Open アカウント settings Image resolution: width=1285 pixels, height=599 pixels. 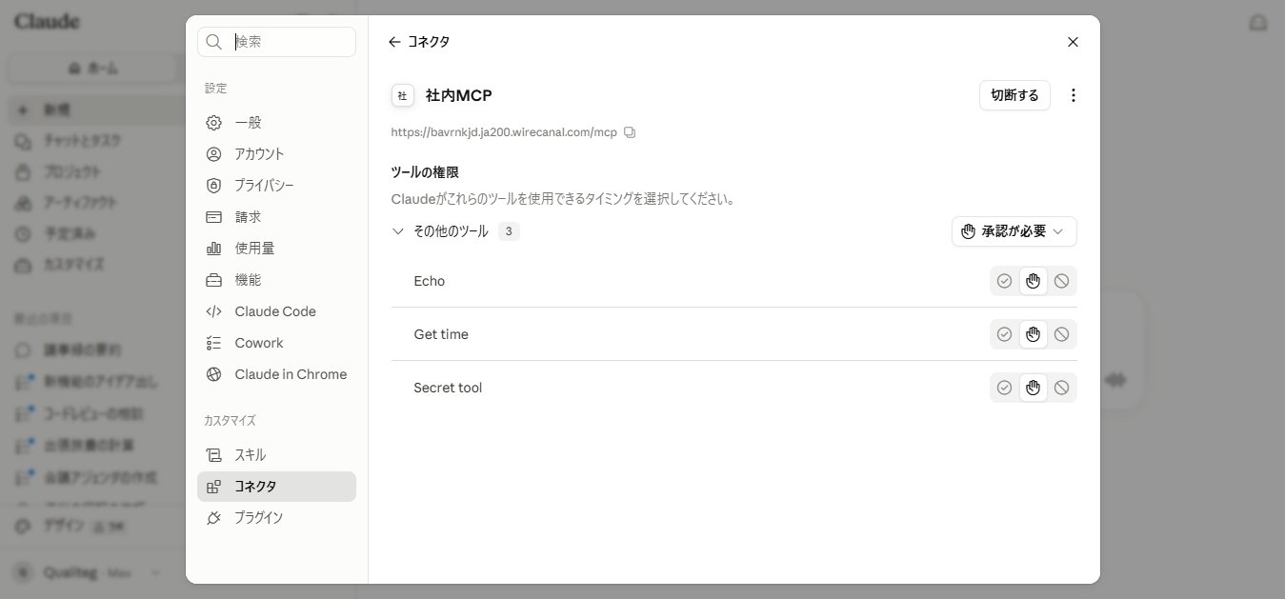tap(276, 154)
